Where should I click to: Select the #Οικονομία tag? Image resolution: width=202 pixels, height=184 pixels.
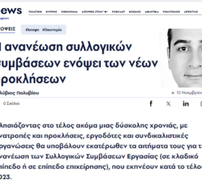52,30
